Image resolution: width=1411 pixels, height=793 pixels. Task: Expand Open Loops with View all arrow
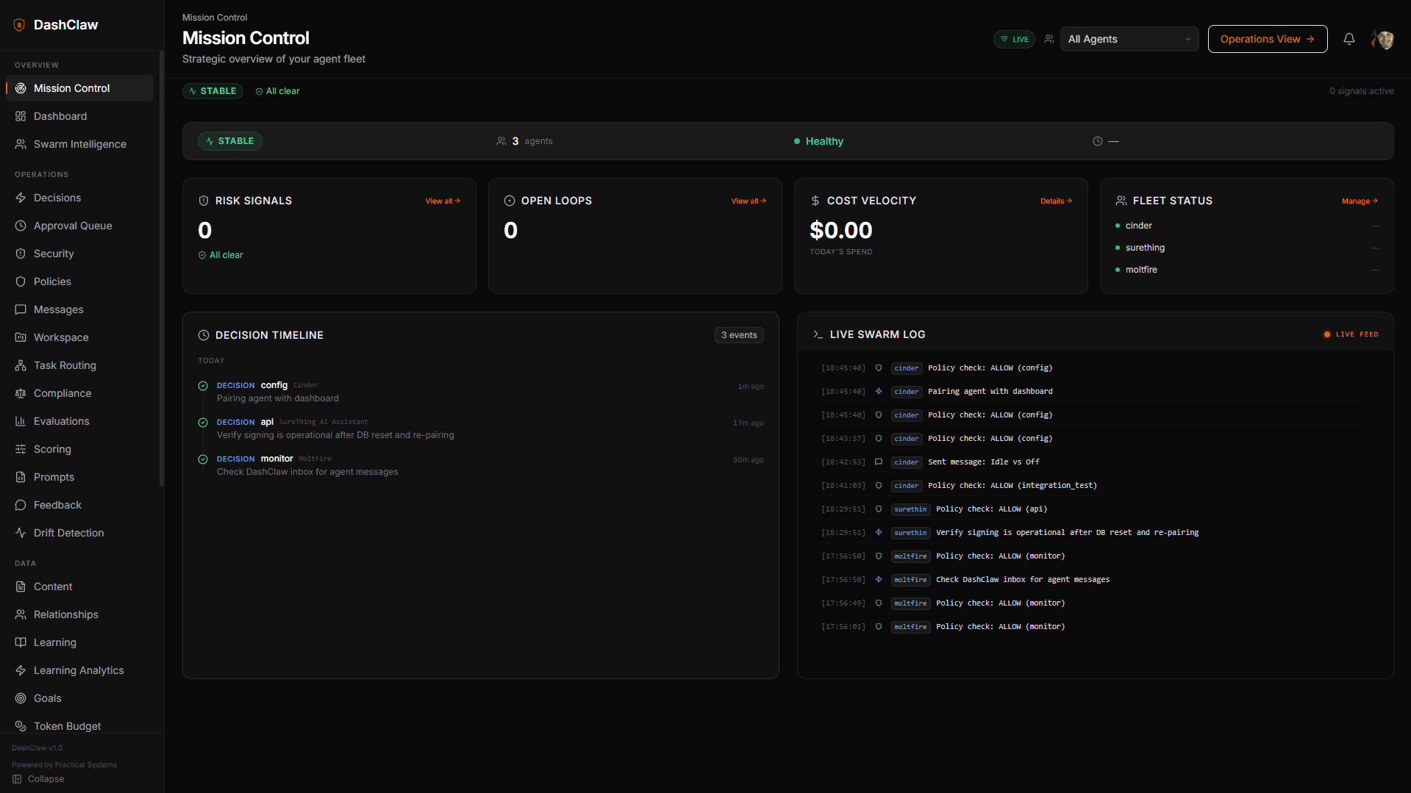pyautogui.click(x=748, y=201)
